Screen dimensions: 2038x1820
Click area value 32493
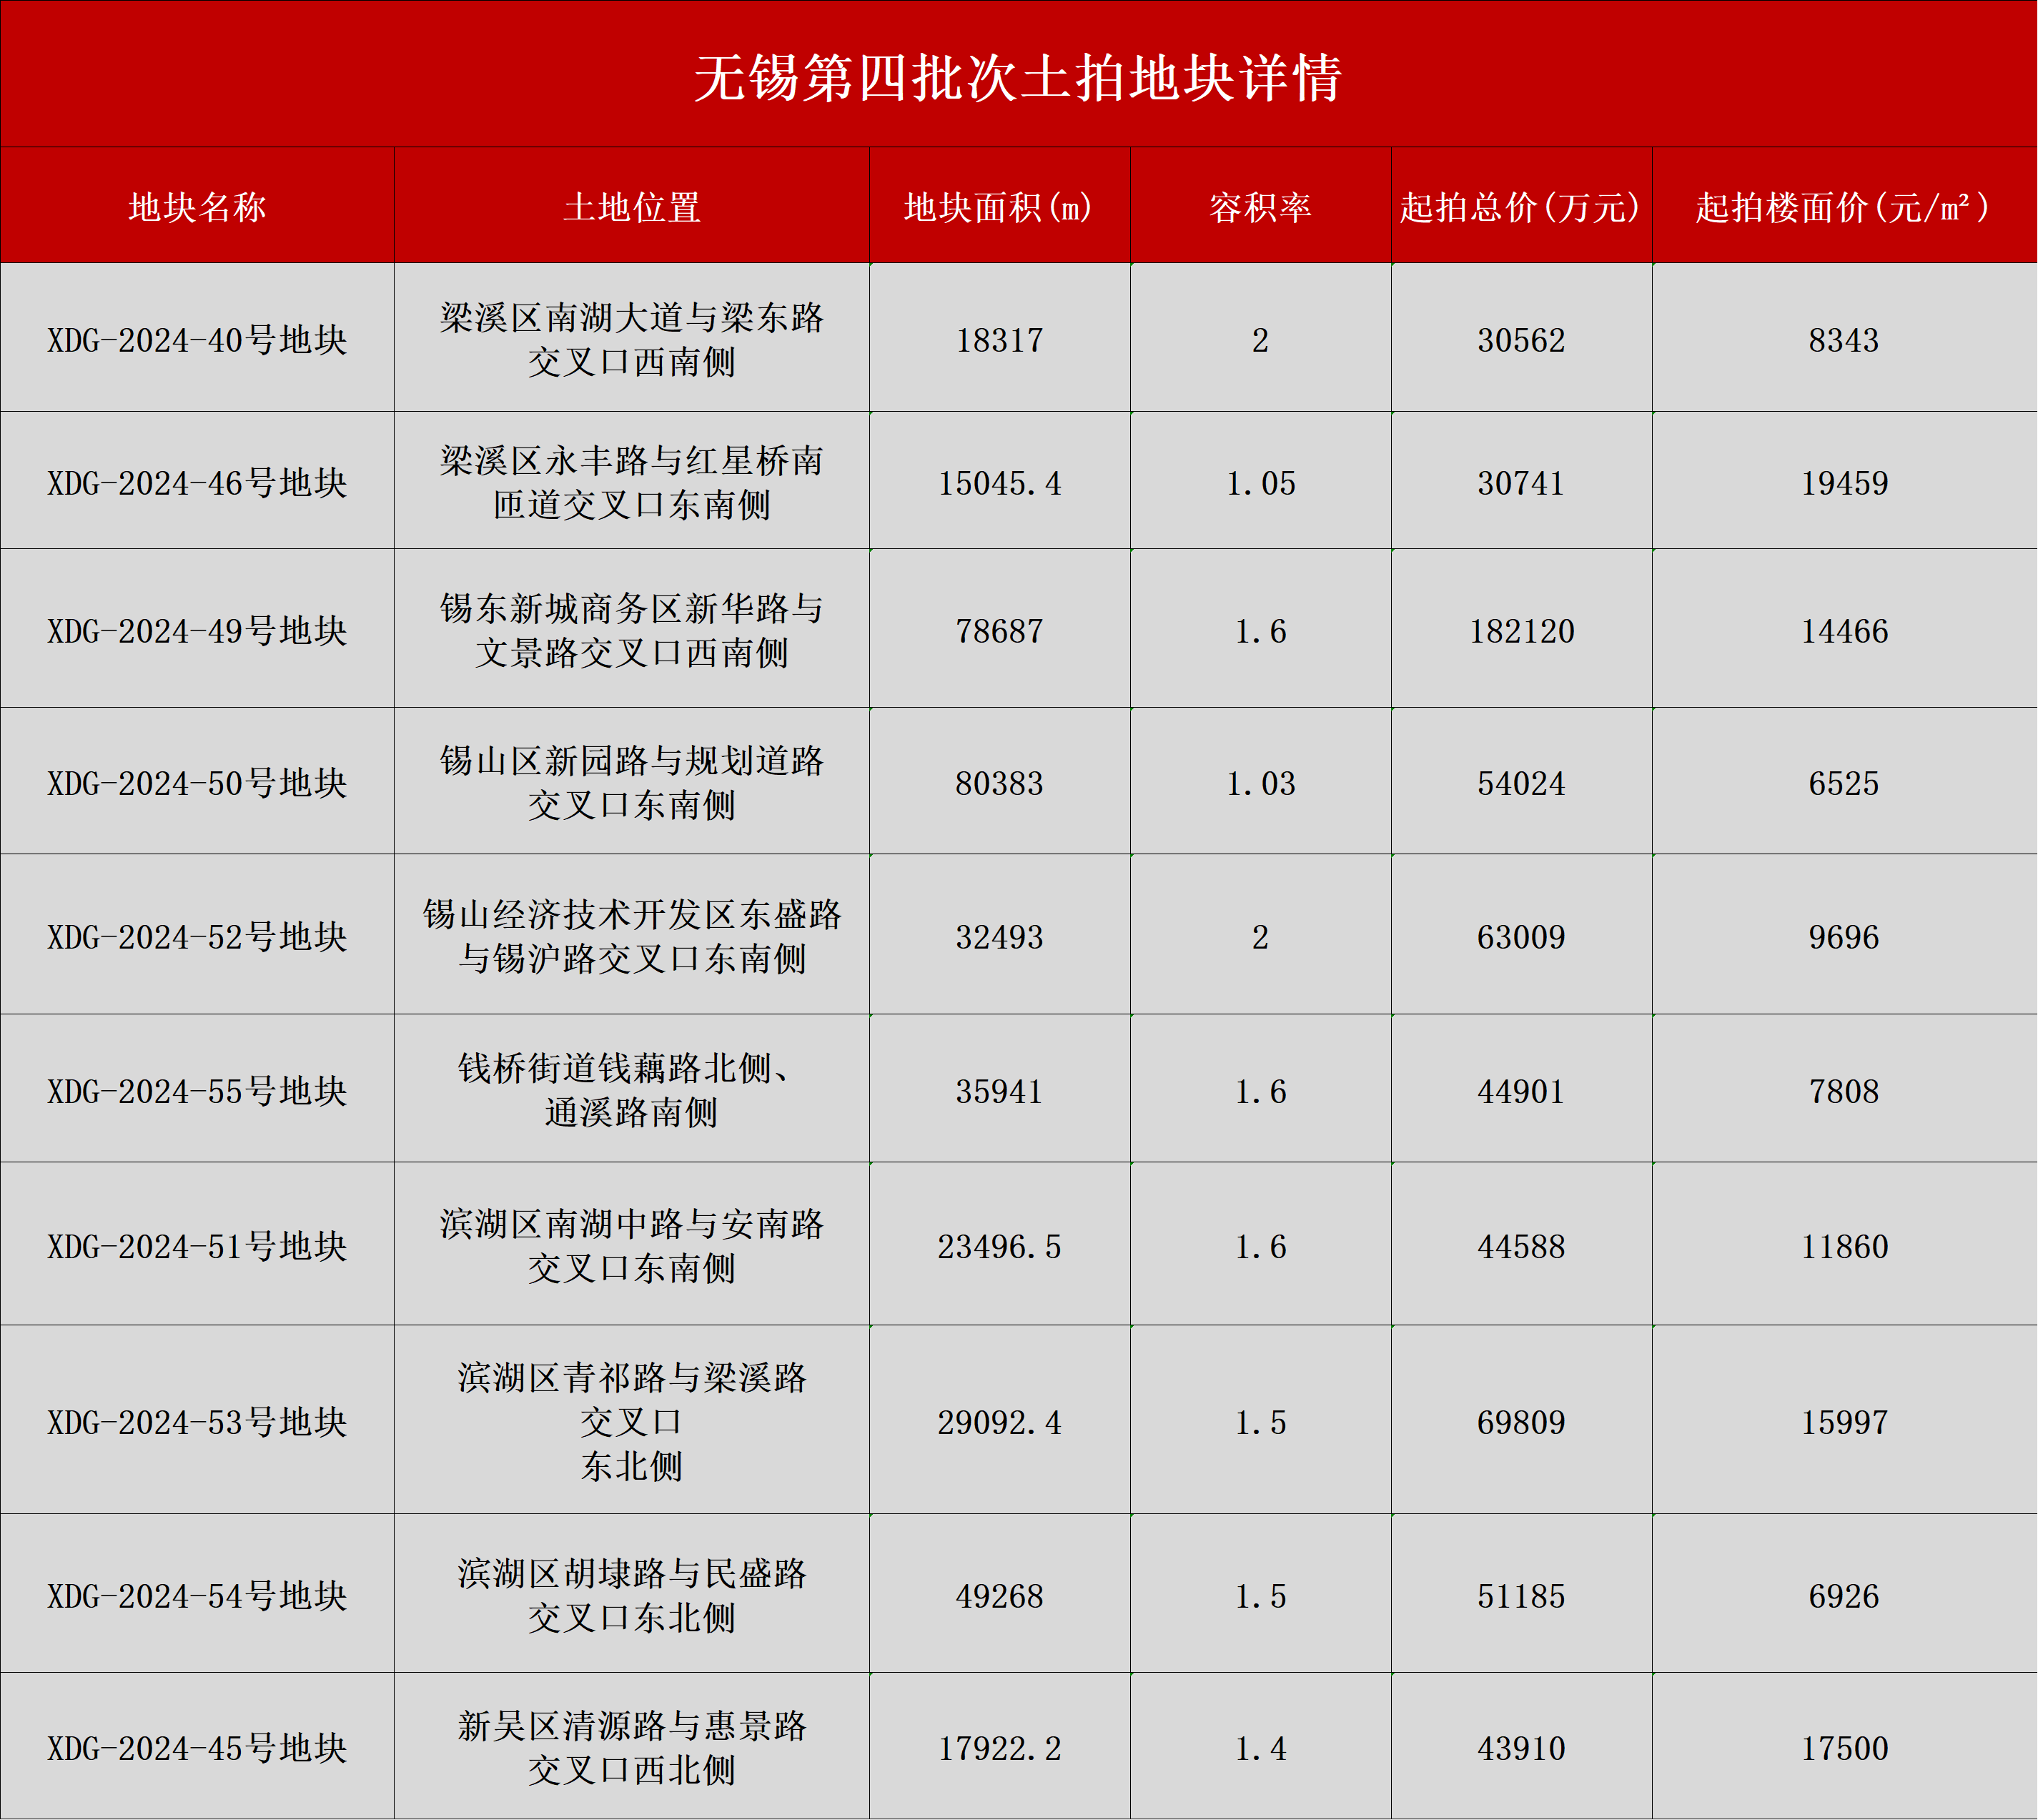pos(1000,938)
